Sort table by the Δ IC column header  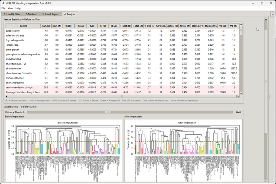tap(92, 26)
